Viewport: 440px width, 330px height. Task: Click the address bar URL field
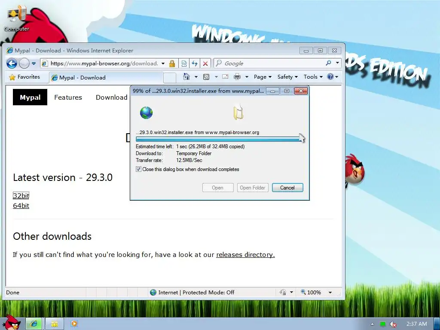[x=104, y=64]
